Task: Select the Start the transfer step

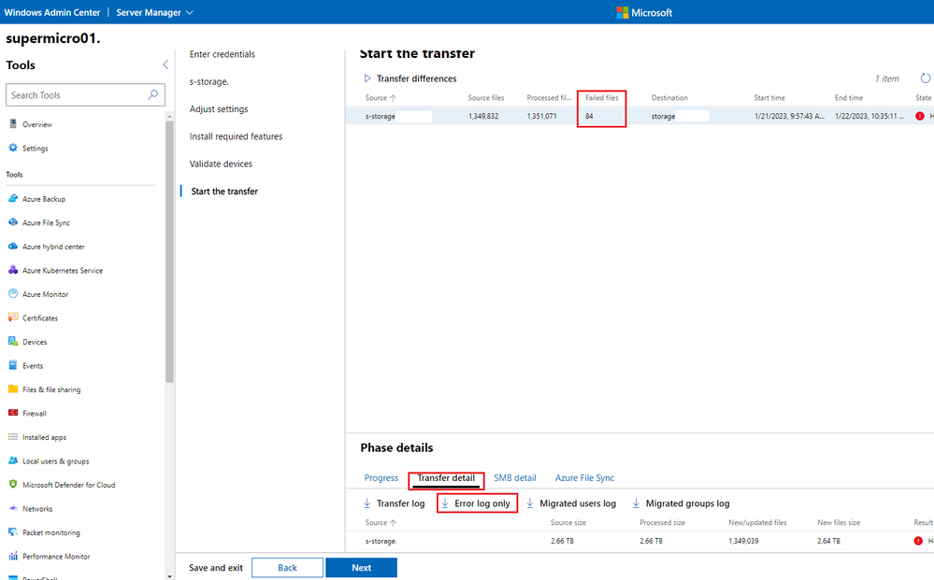Action: pyautogui.click(x=224, y=191)
